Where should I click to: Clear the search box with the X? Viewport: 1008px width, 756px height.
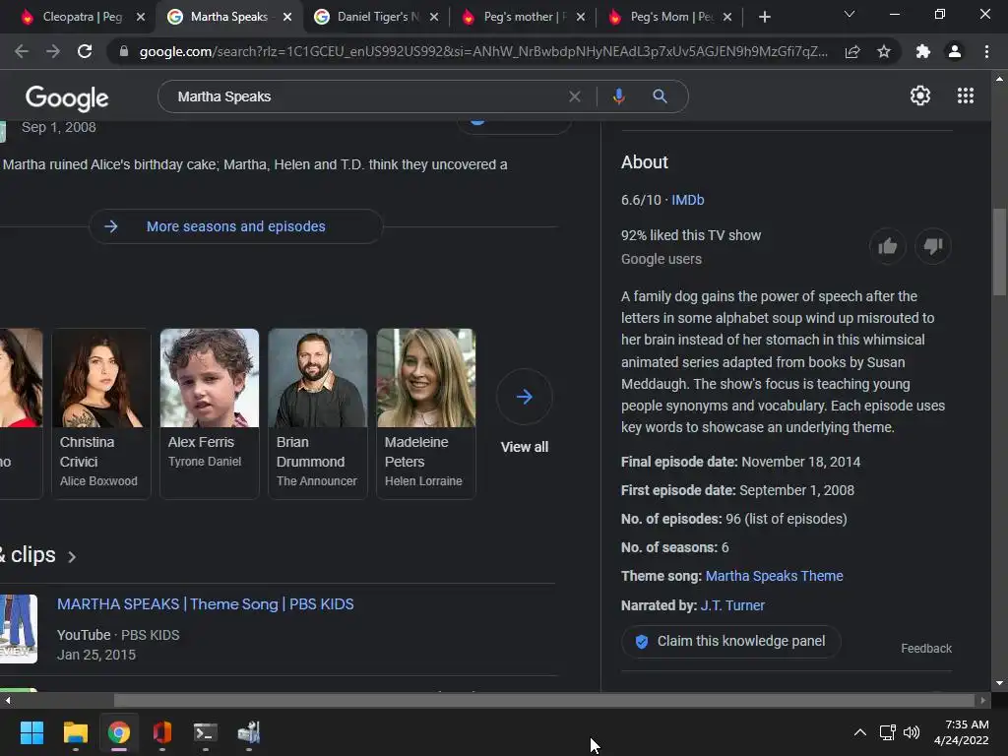(575, 96)
